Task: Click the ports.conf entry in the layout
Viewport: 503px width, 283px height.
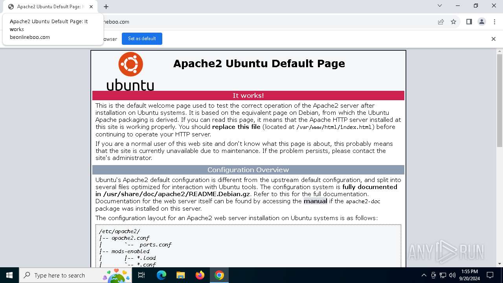Action: pyautogui.click(x=156, y=245)
